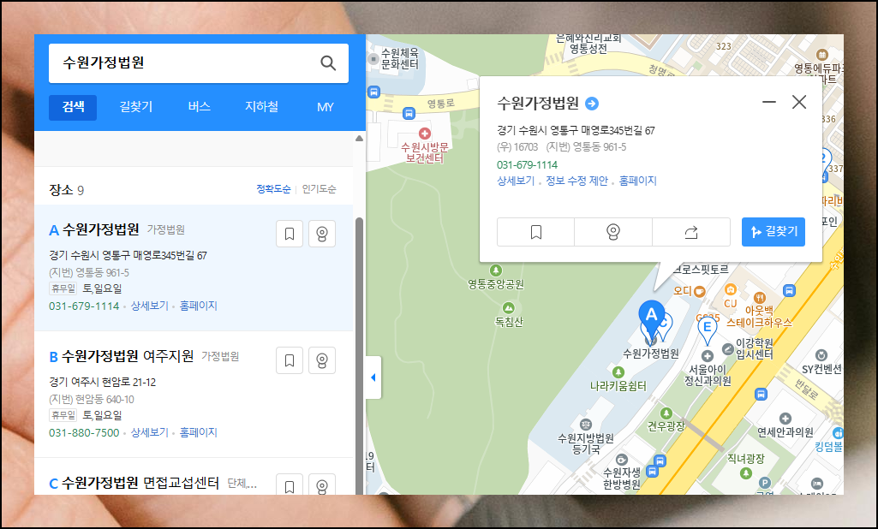The height and width of the screenshot is (529, 878).
Task: Click 수원시방문보건센터 map icon
Action: (x=425, y=134)
